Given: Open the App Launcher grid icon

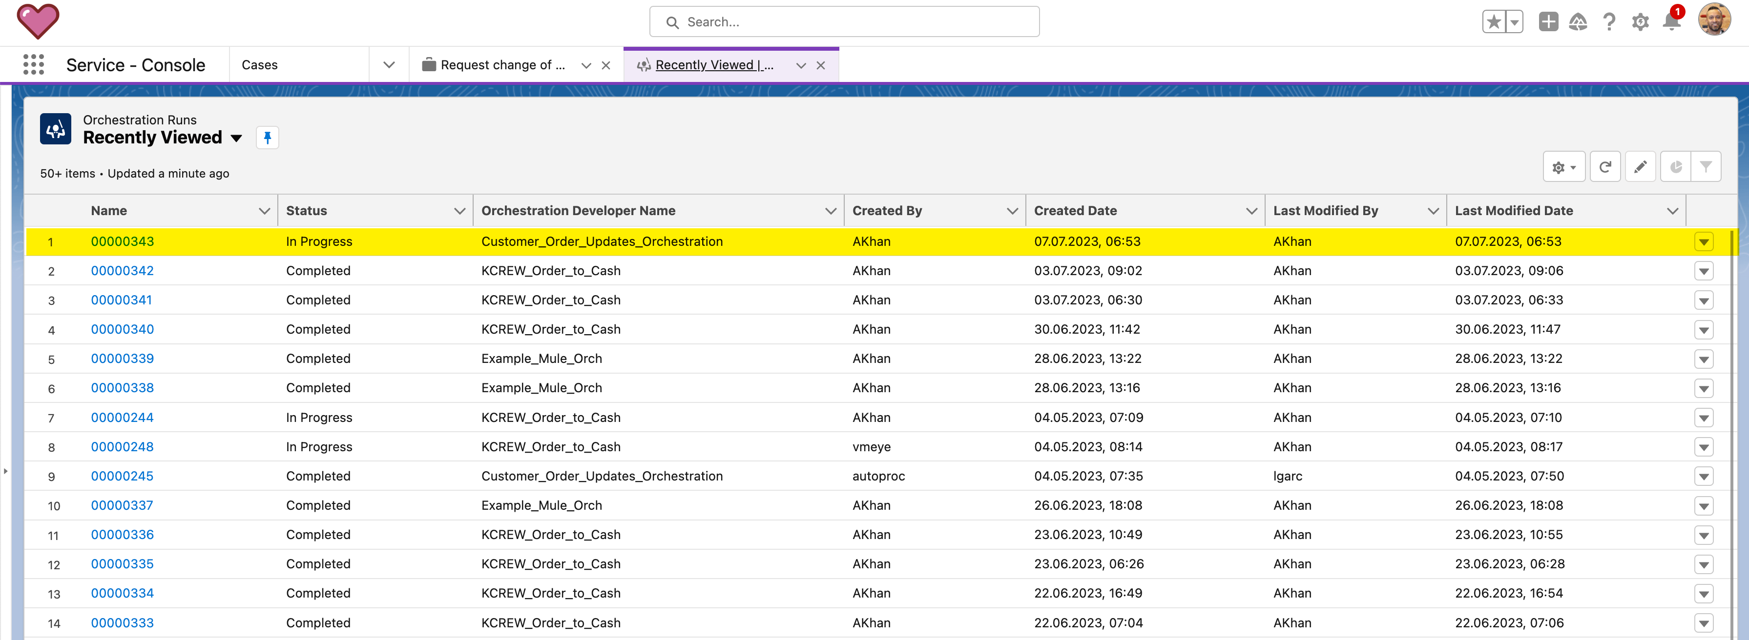Looking at the screenshot, I should (x=33, y=64).
